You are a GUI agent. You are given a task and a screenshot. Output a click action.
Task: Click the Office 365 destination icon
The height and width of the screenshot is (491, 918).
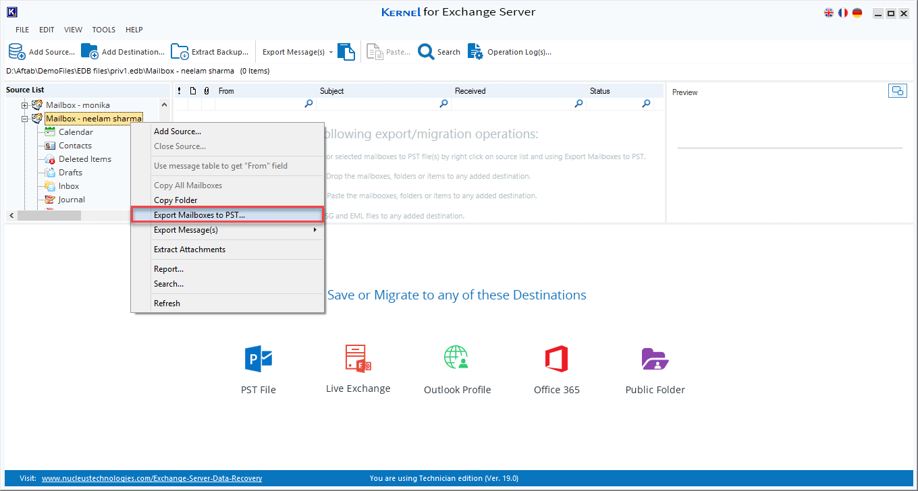tap(557, 358)
